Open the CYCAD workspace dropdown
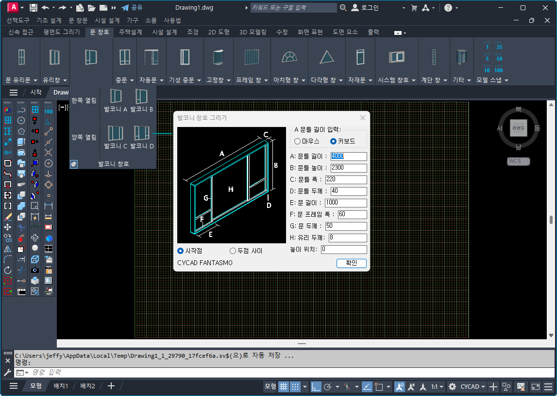Image resolution: width=557 pixels, height=396 pixels. point(473,386)
